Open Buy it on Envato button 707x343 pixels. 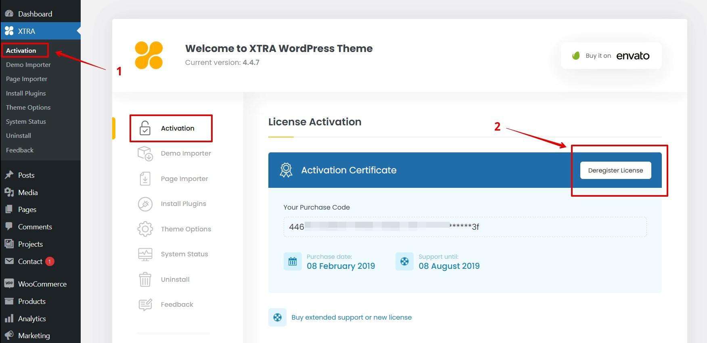click(611, 56)
